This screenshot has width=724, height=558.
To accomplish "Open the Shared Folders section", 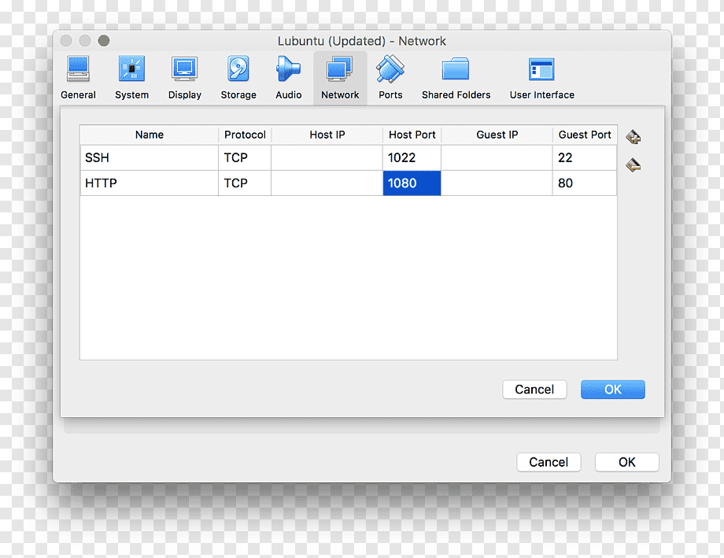I will pyautogui.click(x=456, y=78).
